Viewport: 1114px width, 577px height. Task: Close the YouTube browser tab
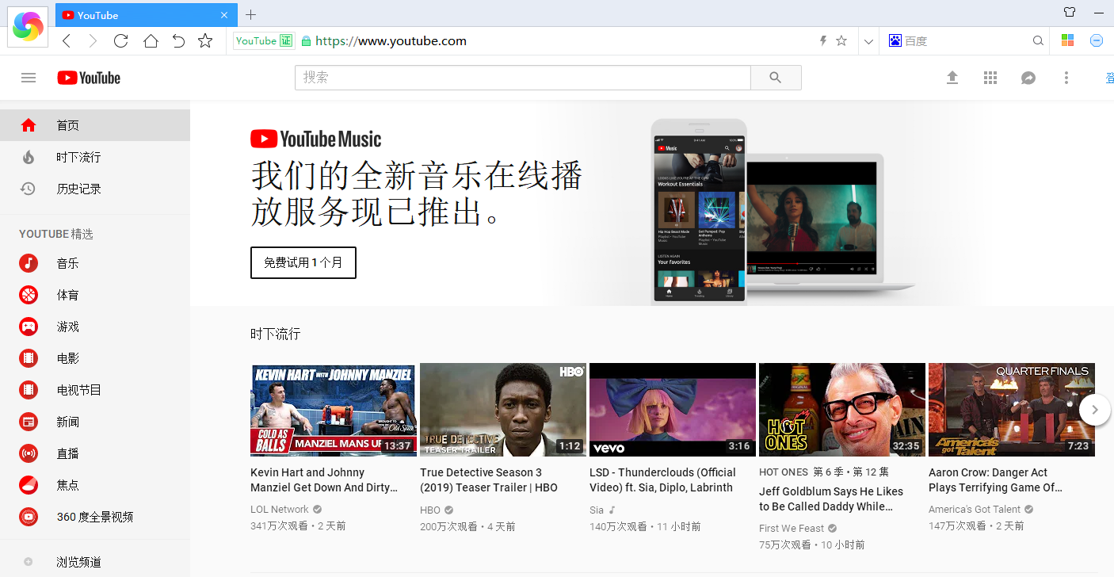(225, 15)
